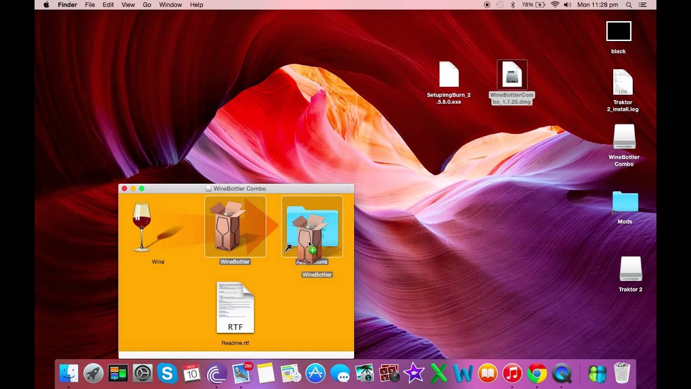Open the Time Machine menu bar icon
The image size is (691, 389).
[499, 5]
